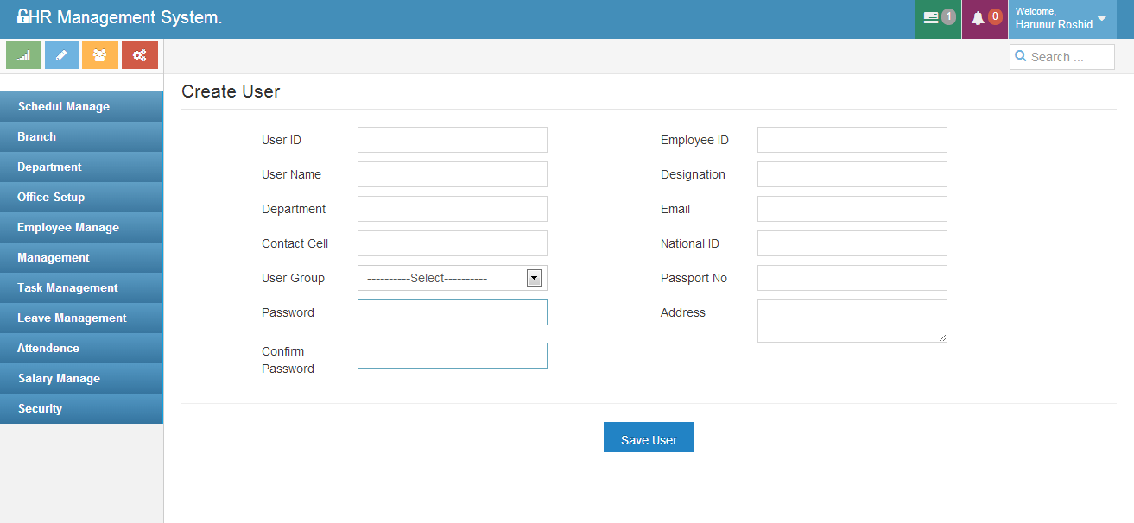This screenshot has height=523, width=1134.
Task: Focus the Confirm Password field
Action: point(452,356)
